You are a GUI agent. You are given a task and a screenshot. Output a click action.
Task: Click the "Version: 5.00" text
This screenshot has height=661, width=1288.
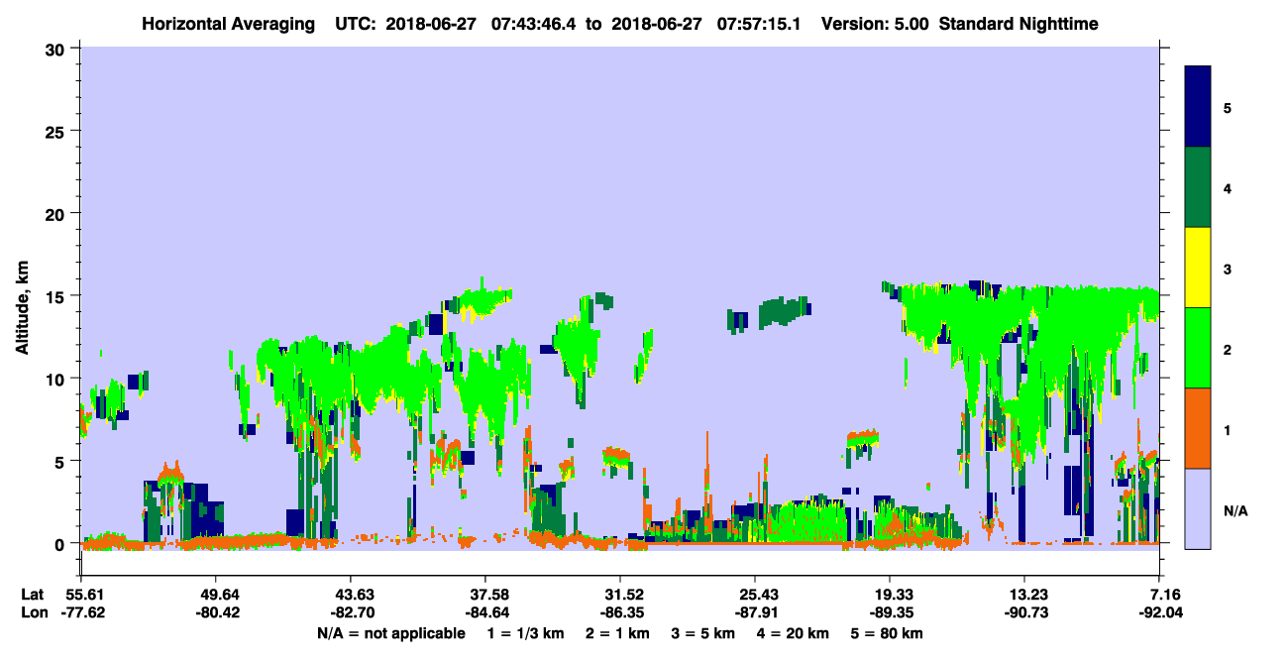pyautogui.click(x=874, y=23)
